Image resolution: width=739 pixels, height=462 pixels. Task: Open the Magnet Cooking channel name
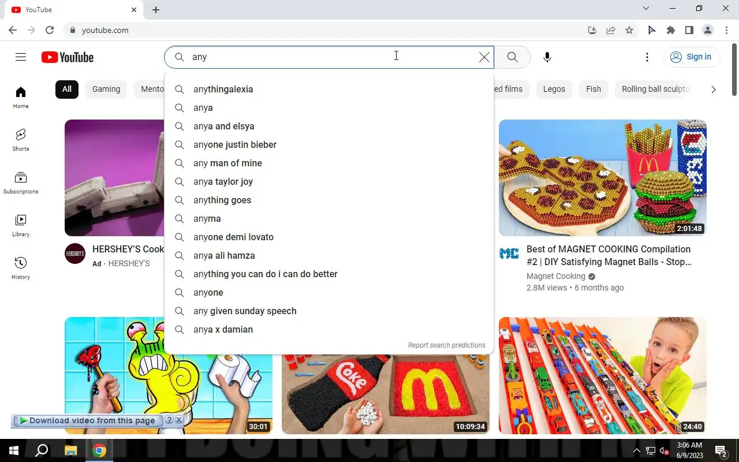pyautogui.click(x=556, y=276)
